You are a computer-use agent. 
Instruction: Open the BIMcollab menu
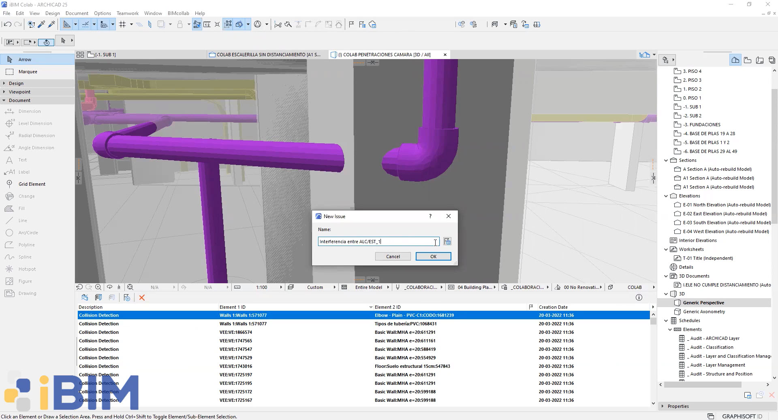178,13
